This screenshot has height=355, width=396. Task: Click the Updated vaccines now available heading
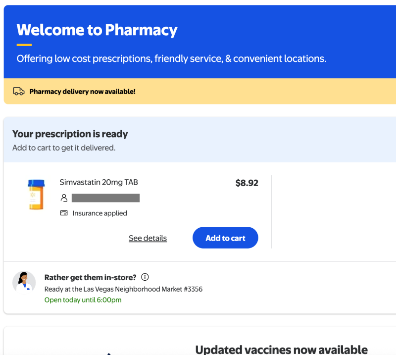point(281,350)
